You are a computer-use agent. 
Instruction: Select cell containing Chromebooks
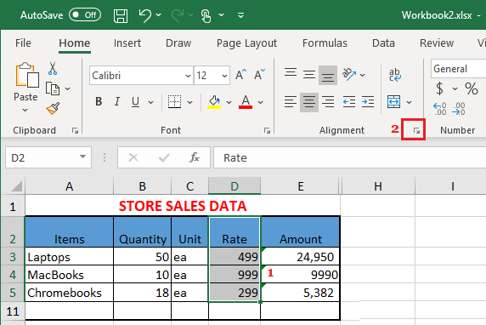69,293
